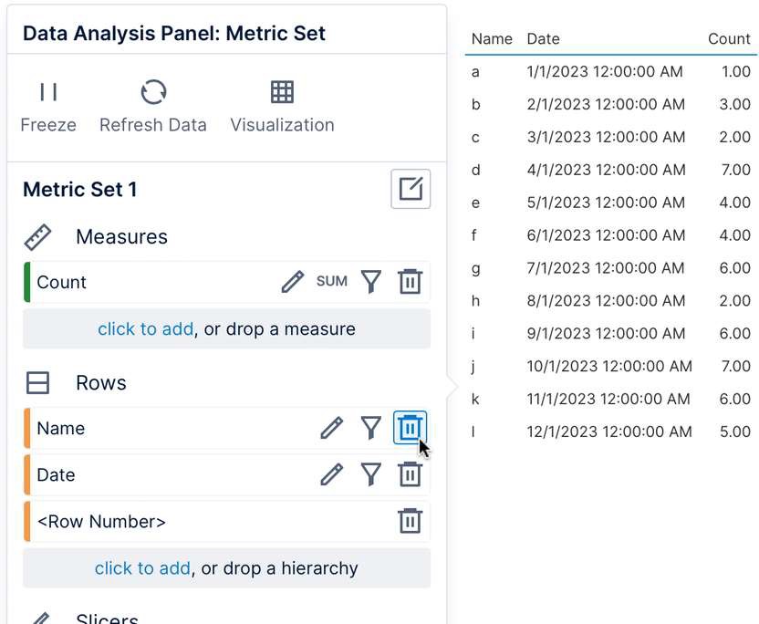Click the Refresh Data icon
Image resolution: width=759 pixels, height=624 pixels.
click(153, 92)
